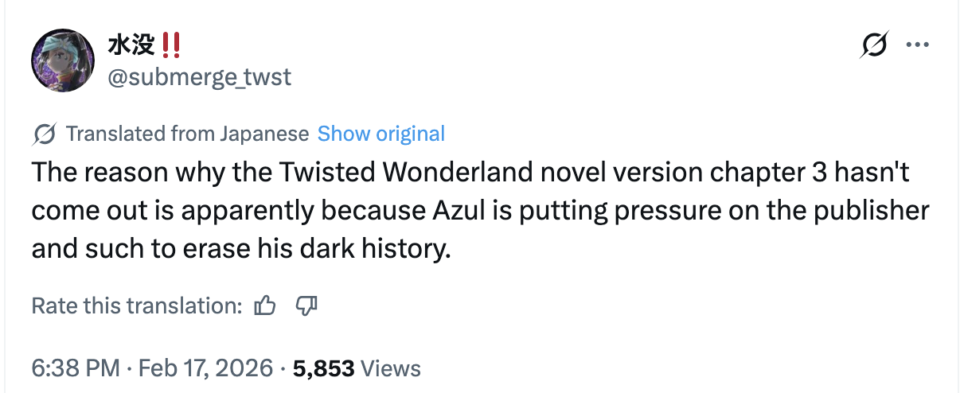Click the thumbs down translation rating icon
This screenshot has height=393, width=960.
point(307,305)
